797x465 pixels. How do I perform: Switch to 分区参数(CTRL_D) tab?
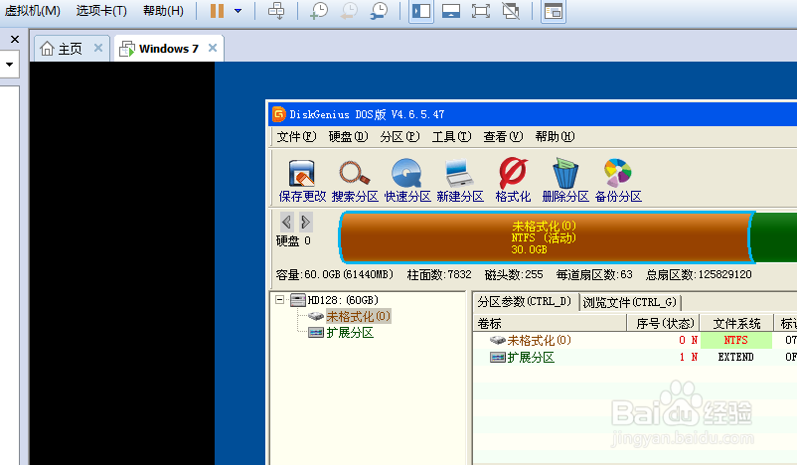tap(525, 302)
